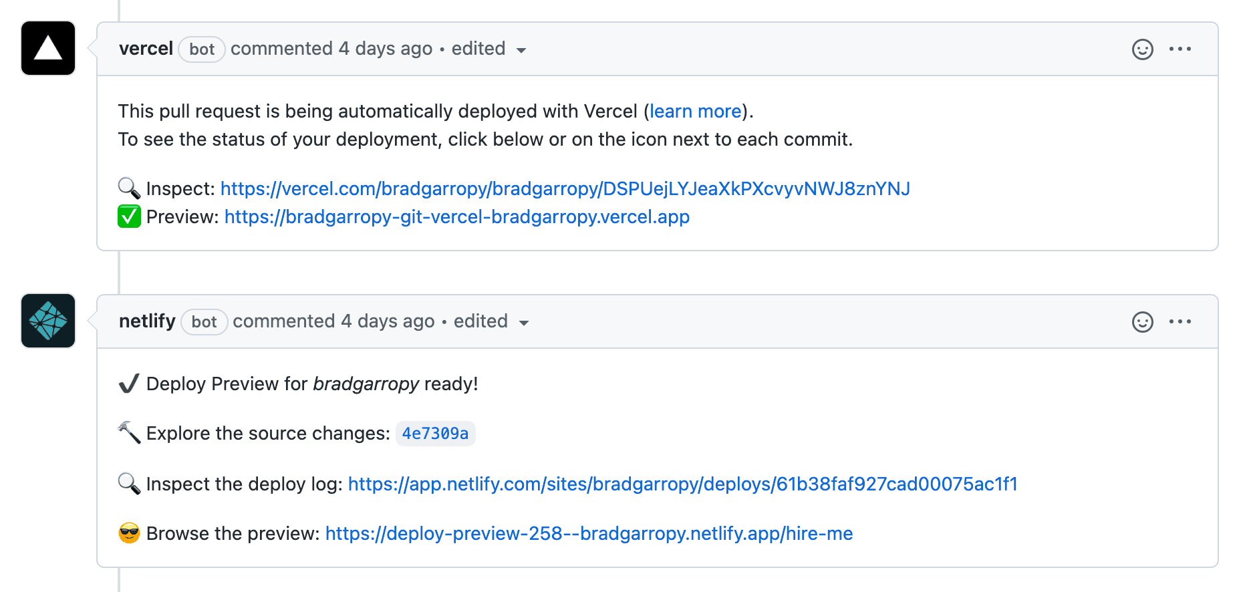Image resolution: width=1239 pixels, height=592 pixels.
Task: Expand edit history of Vercel comment
Action: point(489,49)
